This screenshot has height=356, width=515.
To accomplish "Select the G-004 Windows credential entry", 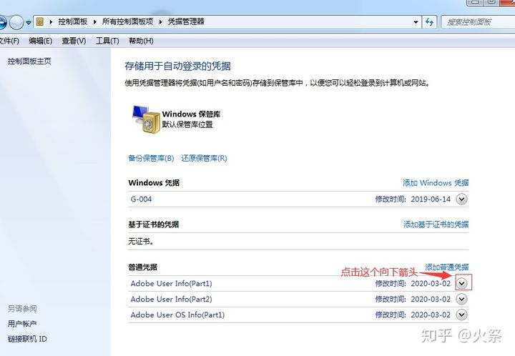I will tap(298, 199).
